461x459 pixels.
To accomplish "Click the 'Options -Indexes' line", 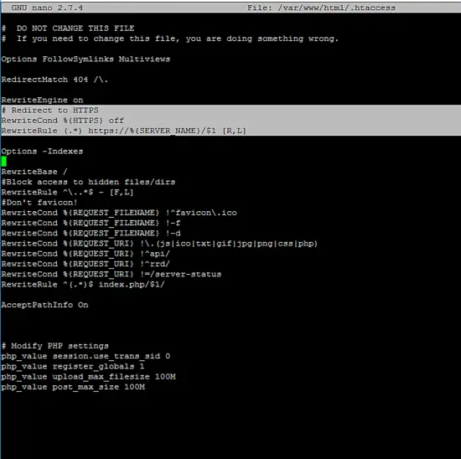I will point(43,152).
